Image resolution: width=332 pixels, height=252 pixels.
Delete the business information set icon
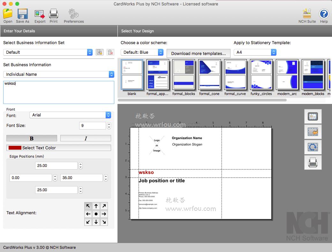pos(110,52)
